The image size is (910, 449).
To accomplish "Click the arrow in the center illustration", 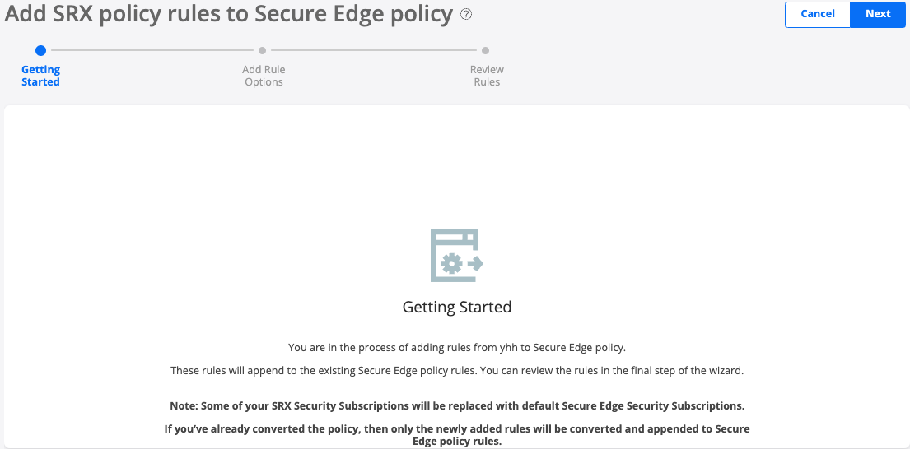I will [x=474, y=264].
